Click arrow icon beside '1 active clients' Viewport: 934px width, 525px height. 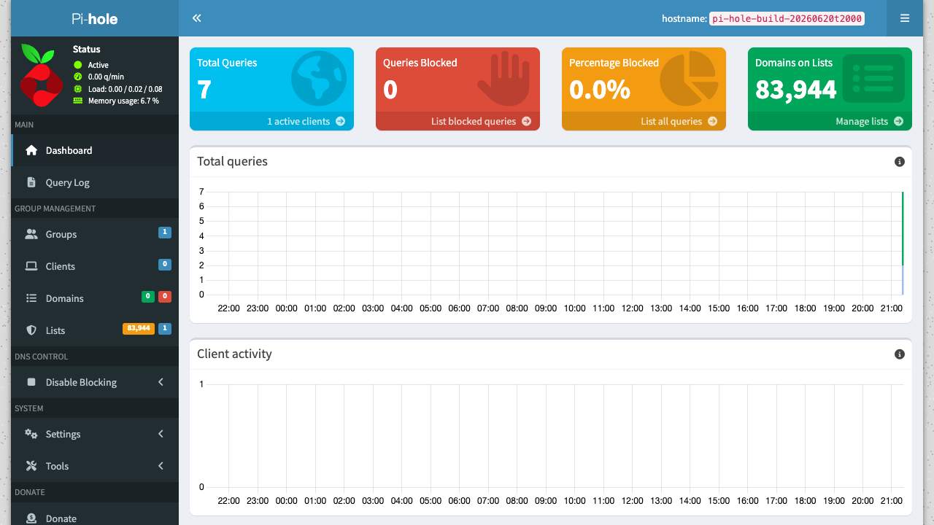[x=341, y=121]
